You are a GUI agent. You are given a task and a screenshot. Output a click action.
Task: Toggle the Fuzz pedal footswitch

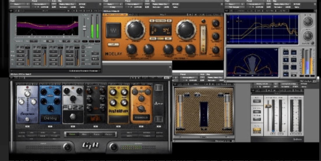pos(73,117)
